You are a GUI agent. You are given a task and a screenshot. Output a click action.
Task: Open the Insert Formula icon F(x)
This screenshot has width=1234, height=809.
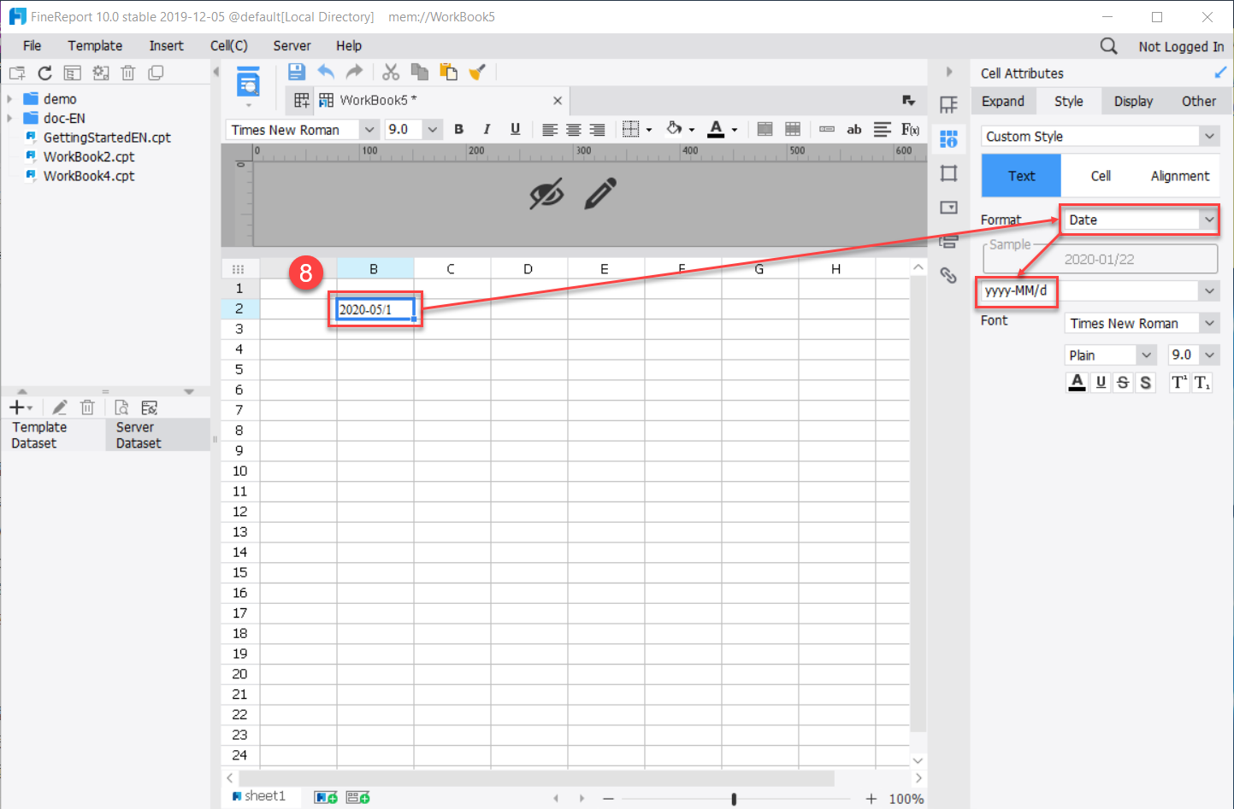pos(910,129)
